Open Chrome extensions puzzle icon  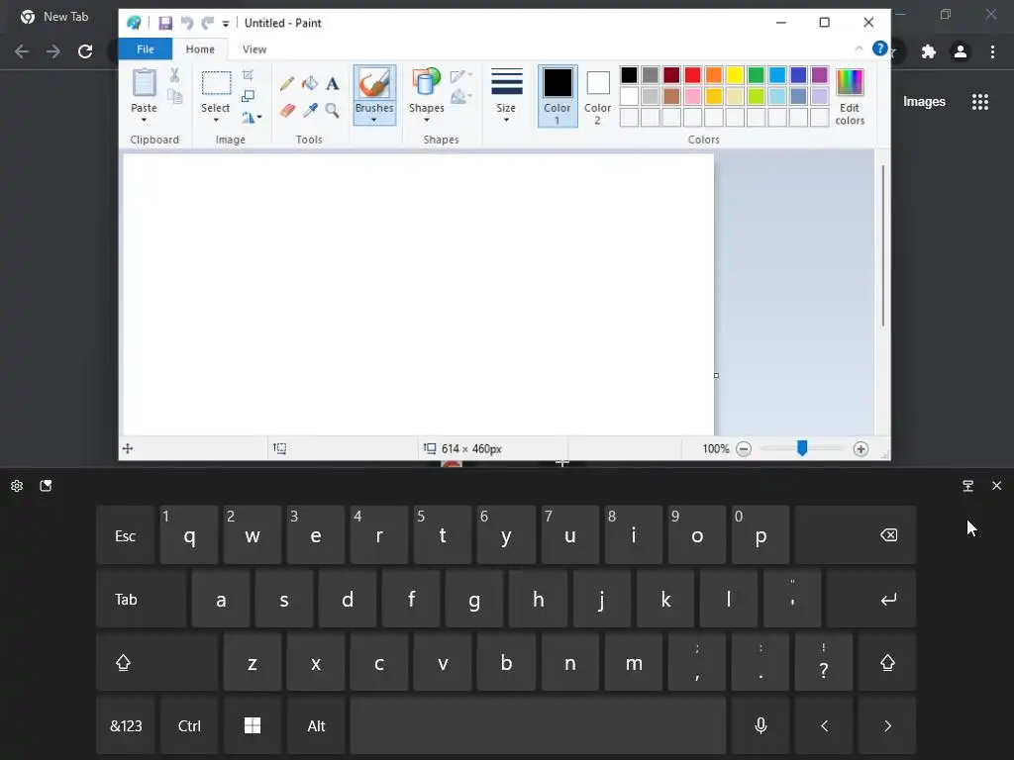(929, 51)
